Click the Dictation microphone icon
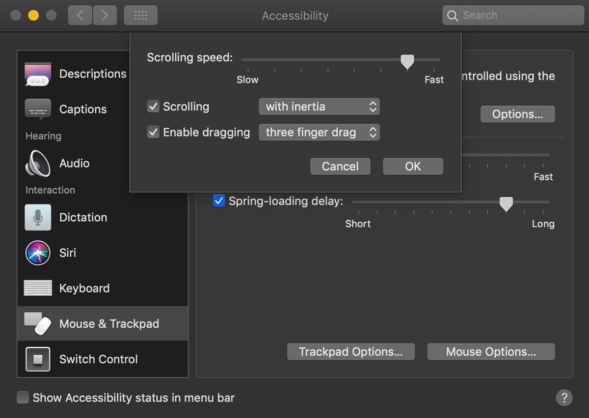The width and height of the screenshot is (589, 418). tap(38, 217)
